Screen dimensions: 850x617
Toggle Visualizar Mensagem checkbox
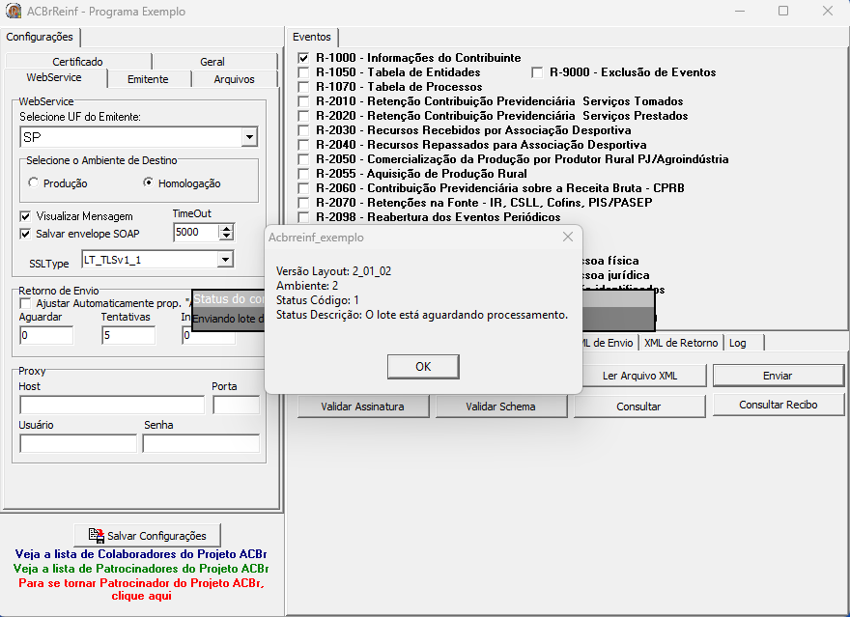coord(25,216)
